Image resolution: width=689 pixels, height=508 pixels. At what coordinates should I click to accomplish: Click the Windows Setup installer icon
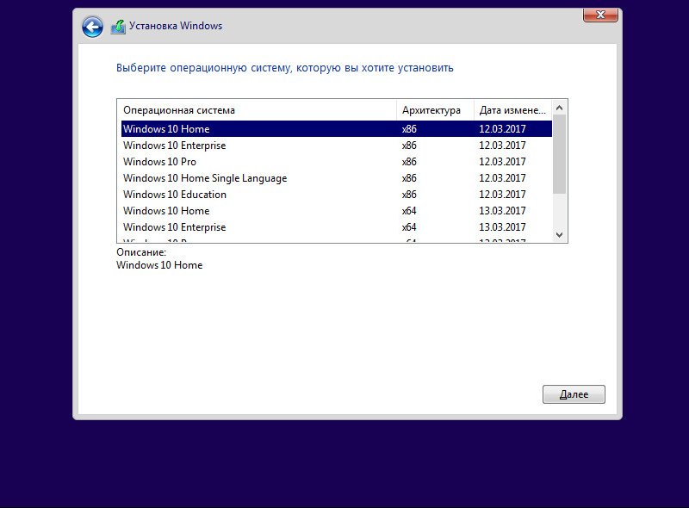[118, 27]
